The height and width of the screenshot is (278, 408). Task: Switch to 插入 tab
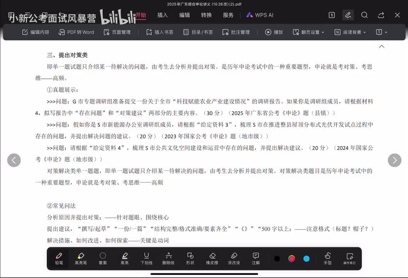[163, 15]
